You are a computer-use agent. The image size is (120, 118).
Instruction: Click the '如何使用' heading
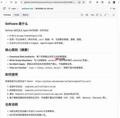click(11, 74)
